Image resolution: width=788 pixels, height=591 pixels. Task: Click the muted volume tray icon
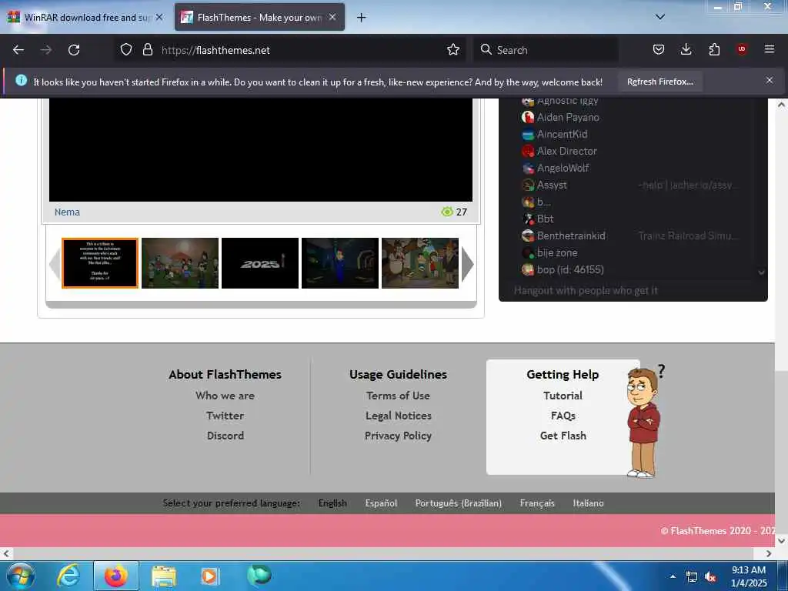710,577
